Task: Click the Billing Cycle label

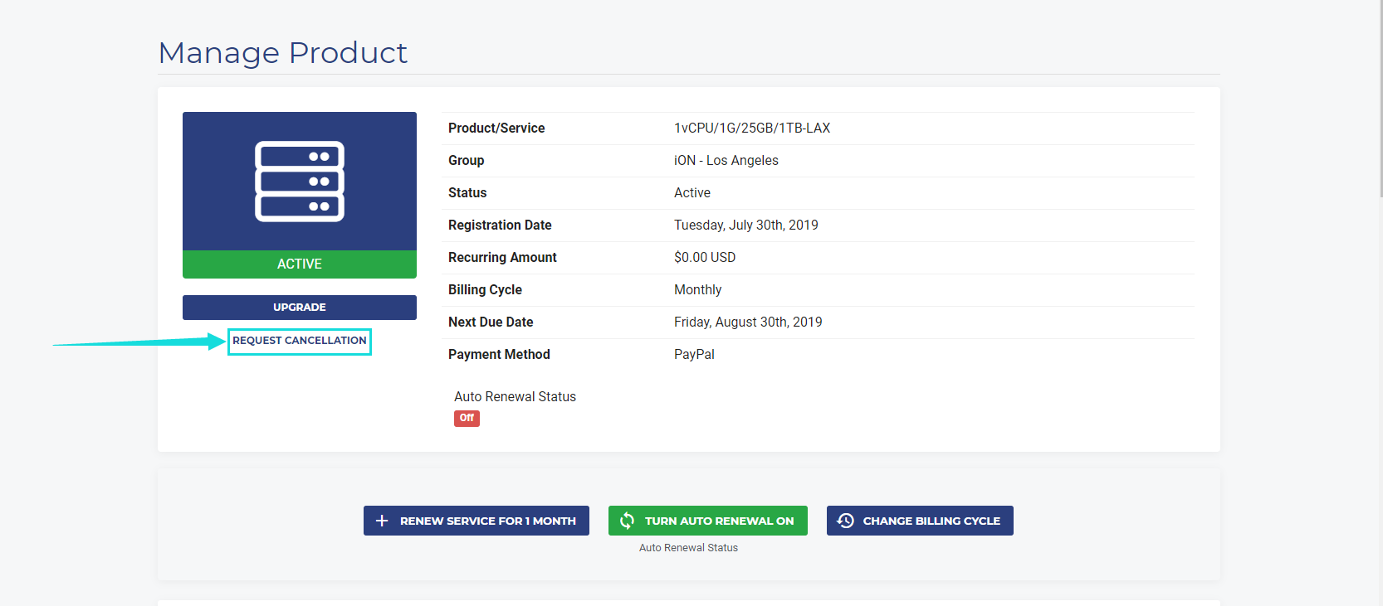Action: [x=485, y=290]
